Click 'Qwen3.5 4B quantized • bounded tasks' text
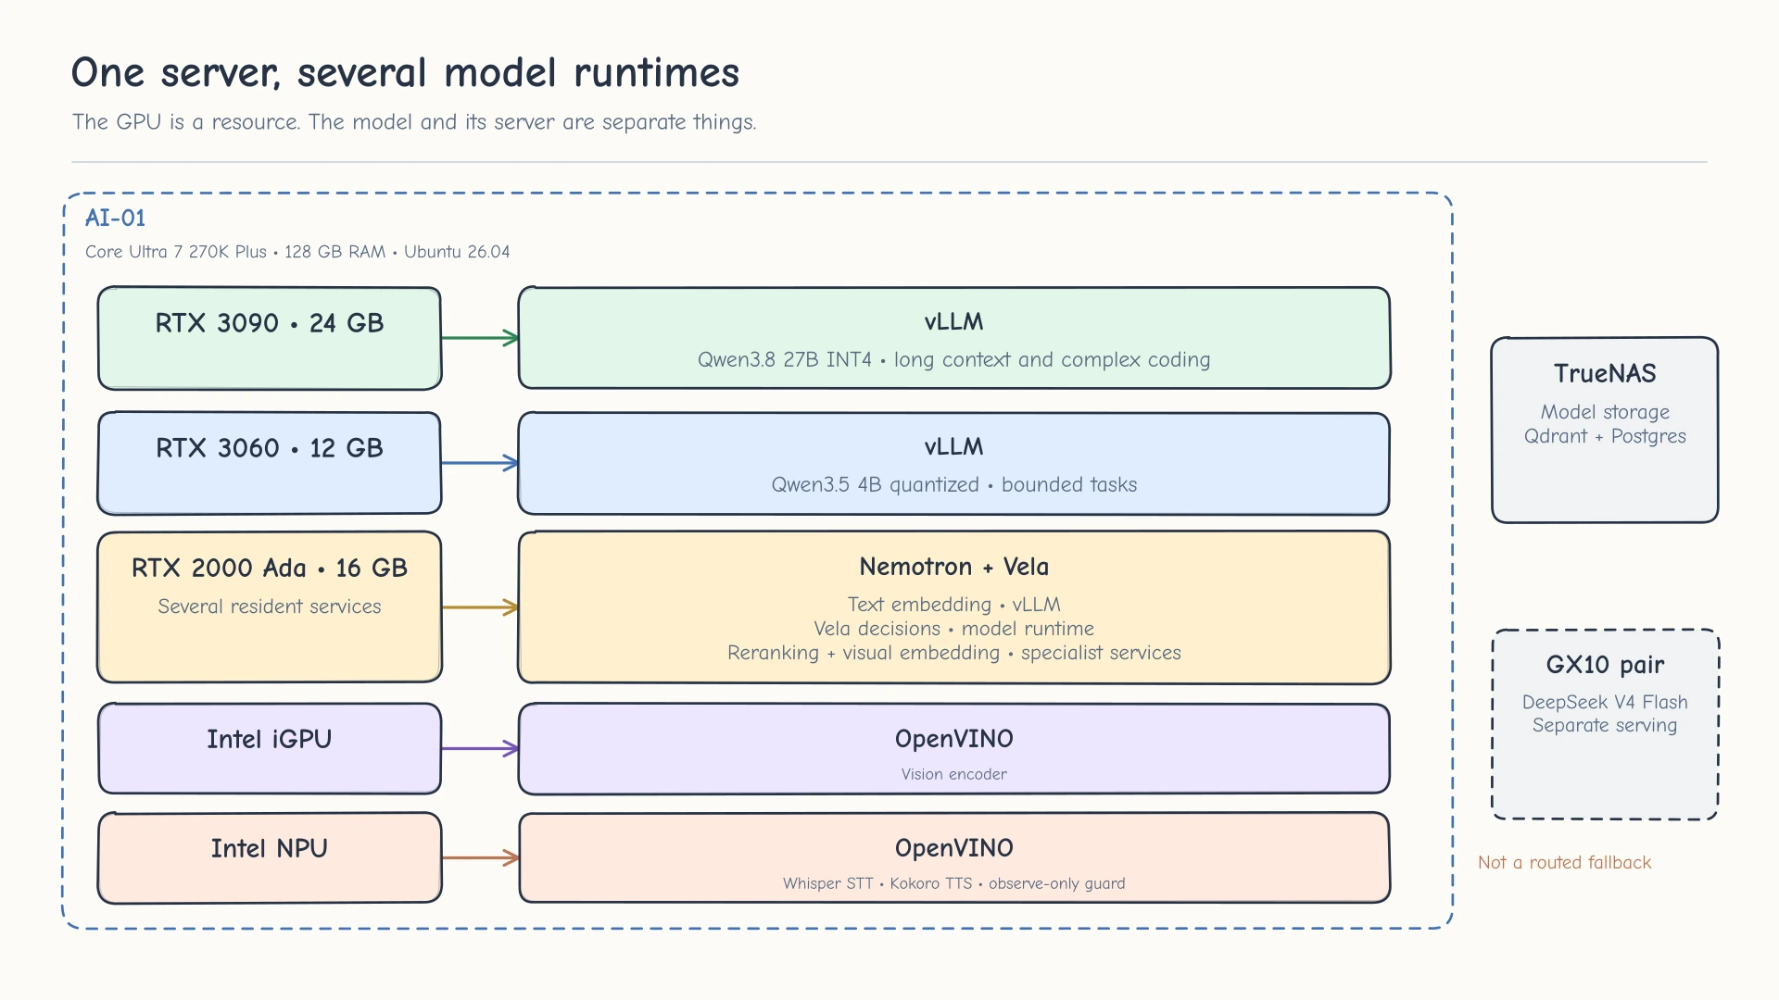Viewport: 1779px width, 1000px height. pos(953,484)
